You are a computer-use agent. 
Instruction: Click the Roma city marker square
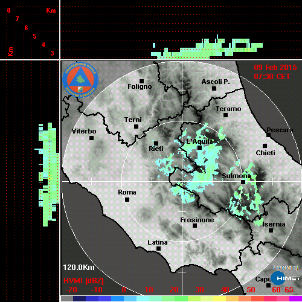[127, 199]
